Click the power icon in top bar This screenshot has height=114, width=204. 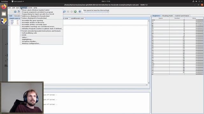(x=199, y=1)
